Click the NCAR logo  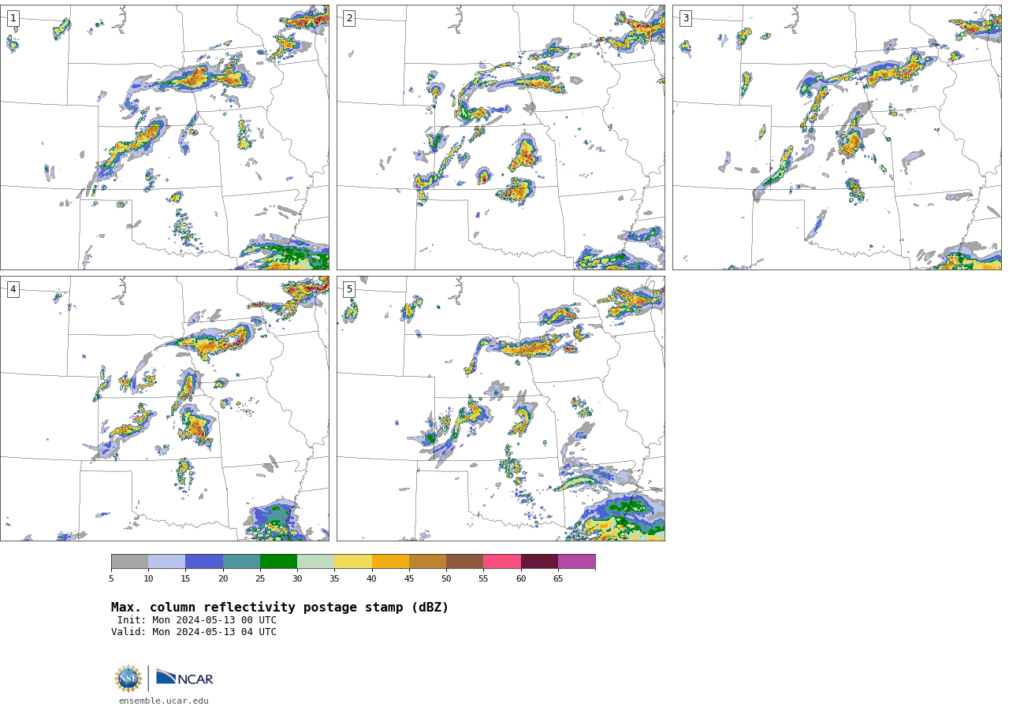click(x=184, y=678)
